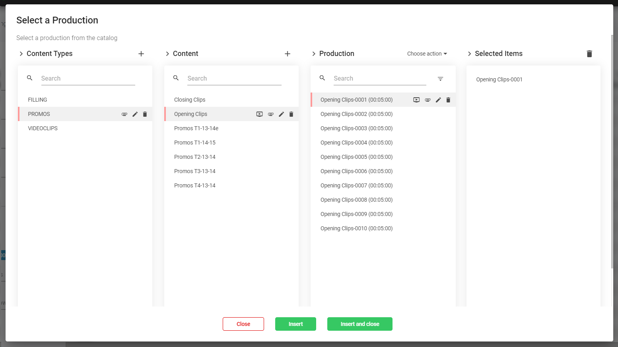Click the plus icon in Content header

coord(288,54)
